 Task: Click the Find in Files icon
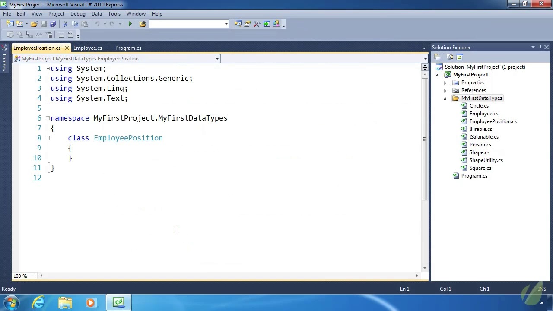pyautogui.click(x=143, y=24)
